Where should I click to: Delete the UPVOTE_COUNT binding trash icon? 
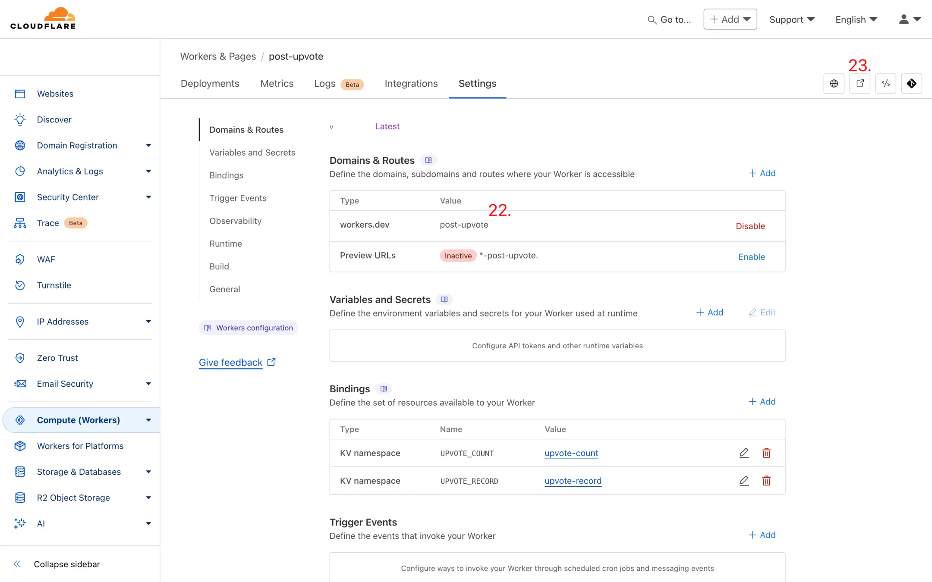point(766,453)
